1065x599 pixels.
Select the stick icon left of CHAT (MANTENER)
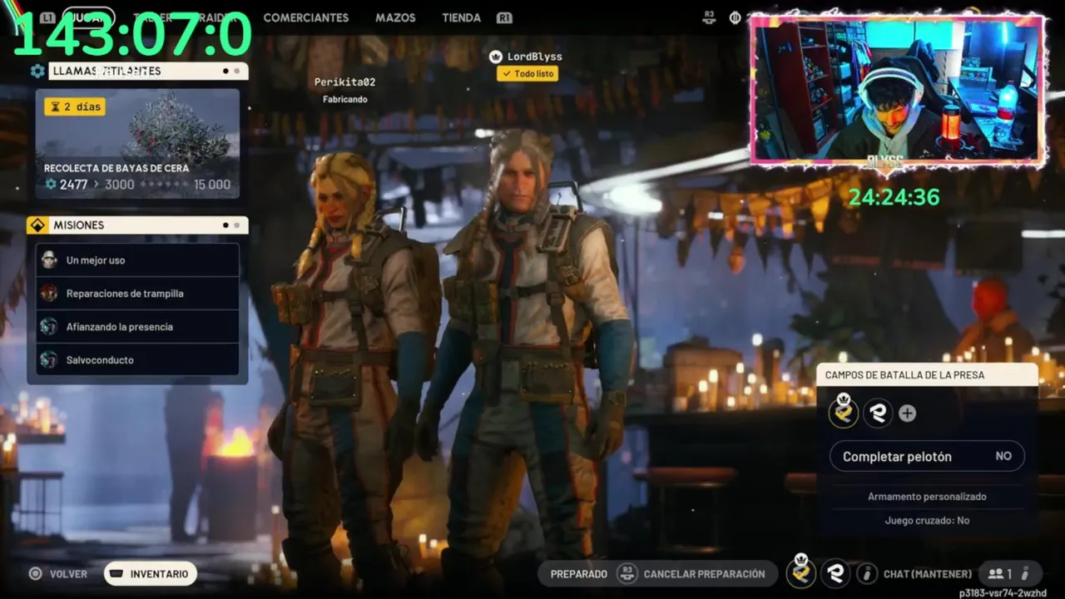[867, 573]
